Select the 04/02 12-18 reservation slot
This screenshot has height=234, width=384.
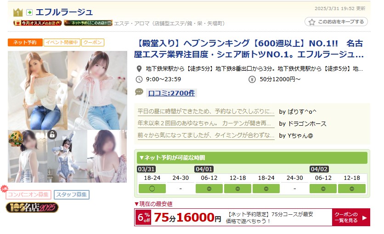352,189
